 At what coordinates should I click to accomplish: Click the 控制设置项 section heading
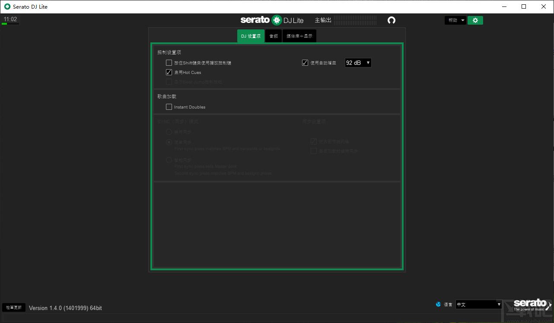(169, 52)
